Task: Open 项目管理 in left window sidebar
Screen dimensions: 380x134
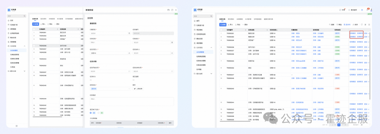Action: click(x=13, y=42)
